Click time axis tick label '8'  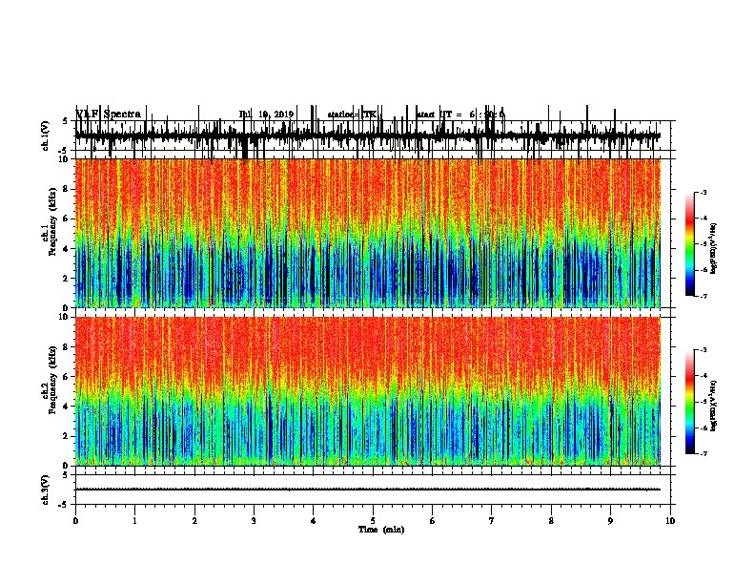[x=551, y=521]
